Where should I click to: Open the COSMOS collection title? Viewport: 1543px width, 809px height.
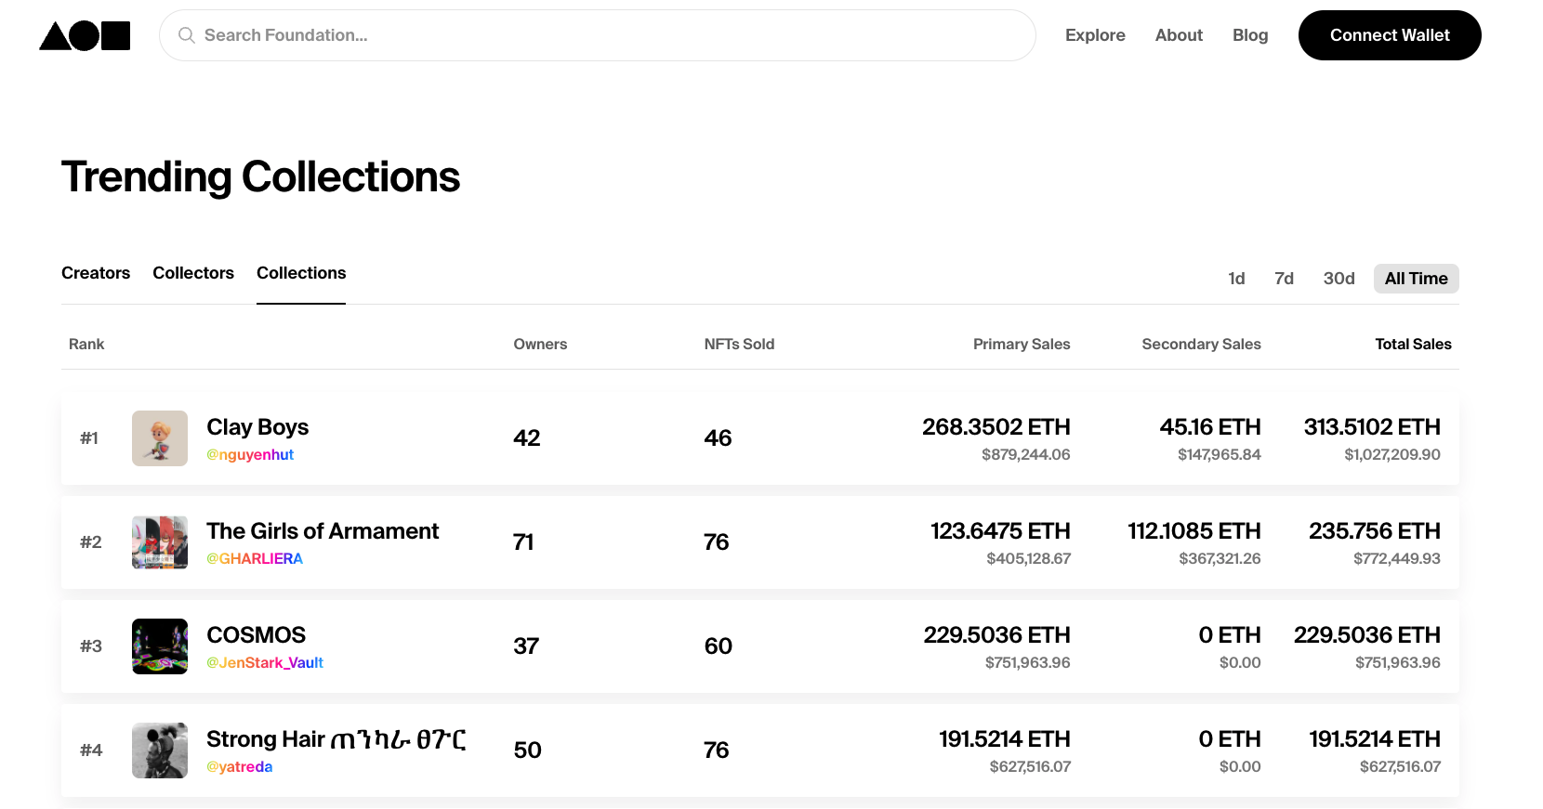click(x=256, y=635)
